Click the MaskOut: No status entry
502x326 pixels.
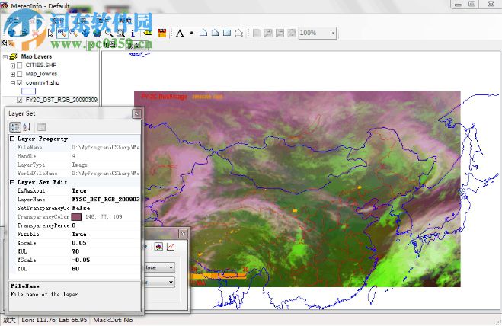(113, 320)
